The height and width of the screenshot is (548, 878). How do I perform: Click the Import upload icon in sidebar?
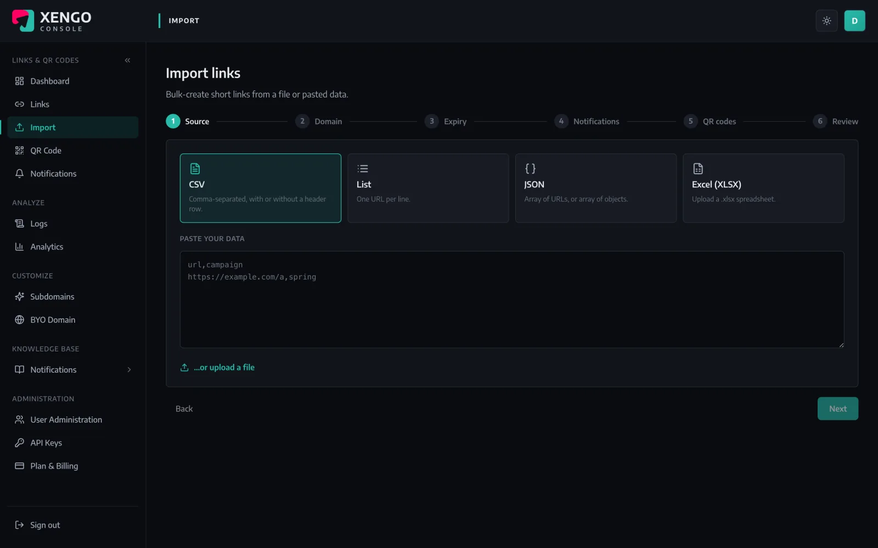pyautogui.click(x=20, y=127)
